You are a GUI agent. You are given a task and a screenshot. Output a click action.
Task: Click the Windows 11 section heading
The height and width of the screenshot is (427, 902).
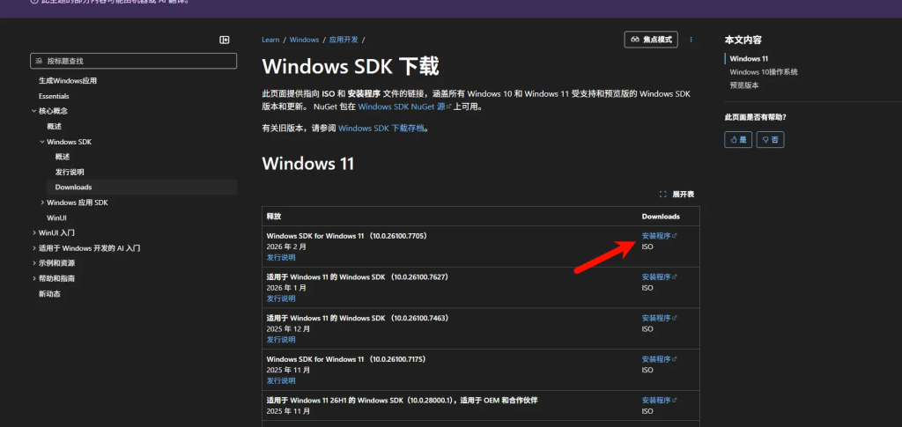[307, 164]
